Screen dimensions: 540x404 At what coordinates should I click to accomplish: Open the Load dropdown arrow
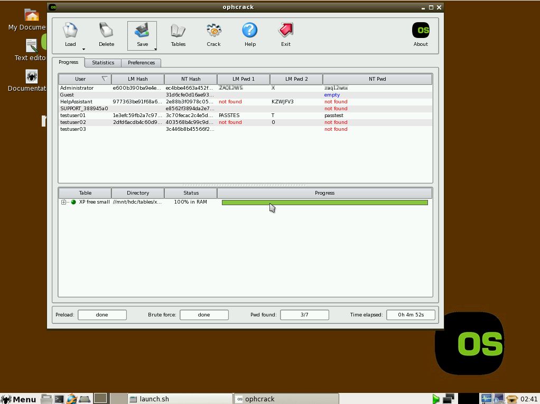tap(83, 49)
